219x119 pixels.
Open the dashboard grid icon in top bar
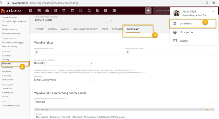point(30,11)
